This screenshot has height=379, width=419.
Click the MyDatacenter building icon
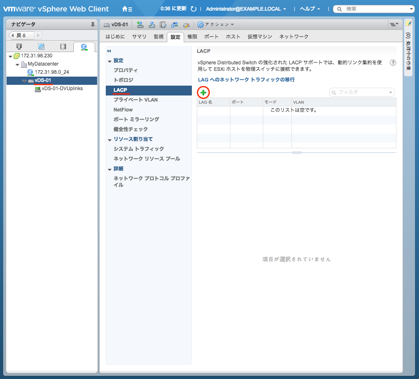[x=24, y=64]
